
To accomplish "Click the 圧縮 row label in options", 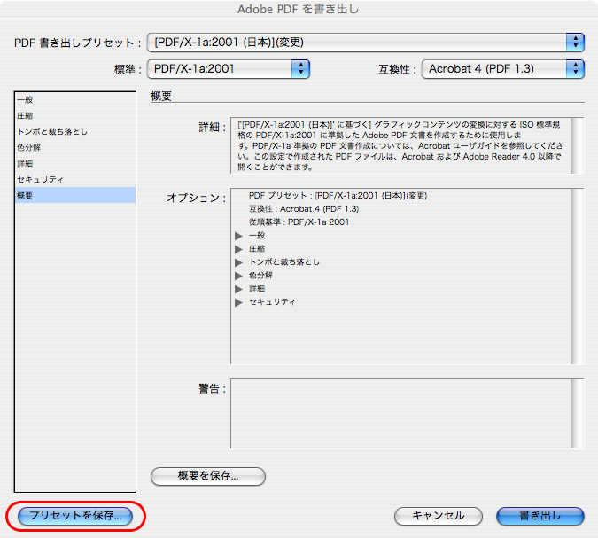I will [x=257, y=249].
